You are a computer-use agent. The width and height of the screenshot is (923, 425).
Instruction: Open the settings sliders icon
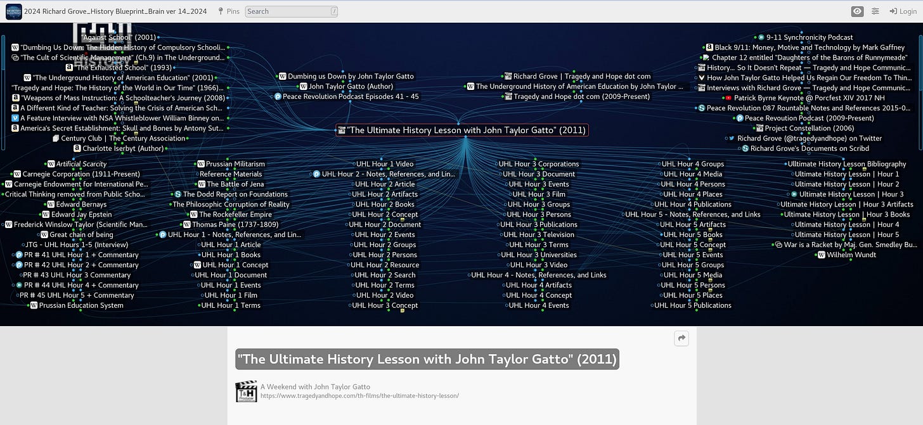[875, 11]
